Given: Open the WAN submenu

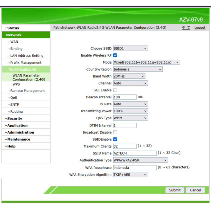Looking at the screenshot, I should (14, 42).
